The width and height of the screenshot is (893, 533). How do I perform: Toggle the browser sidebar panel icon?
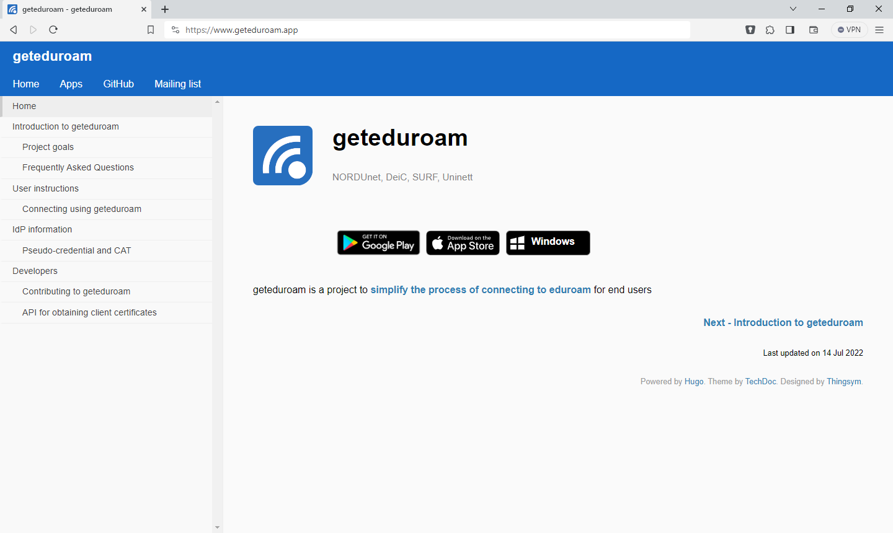tap(790, 30)
